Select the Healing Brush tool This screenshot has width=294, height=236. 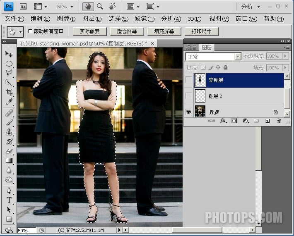click(9, 113)
